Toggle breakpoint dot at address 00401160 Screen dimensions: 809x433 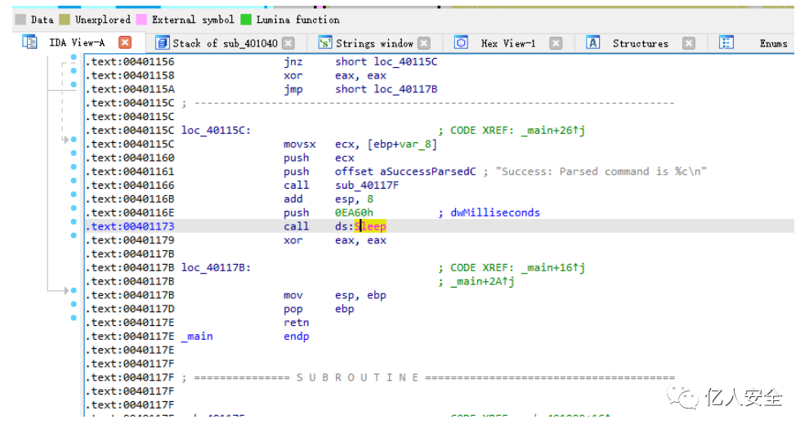74,154
